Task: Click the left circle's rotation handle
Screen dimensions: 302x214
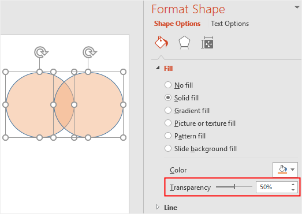Action: click(x=41, y=52)
